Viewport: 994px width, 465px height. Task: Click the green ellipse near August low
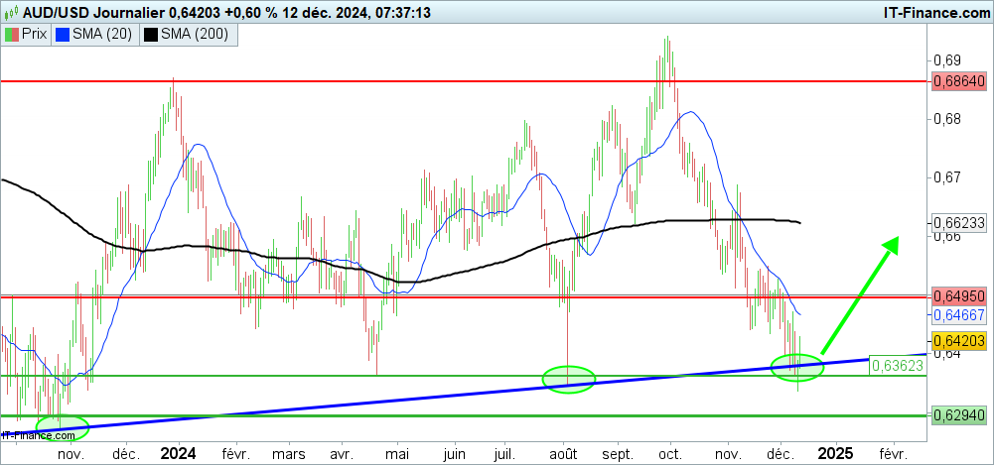(569, 378)
